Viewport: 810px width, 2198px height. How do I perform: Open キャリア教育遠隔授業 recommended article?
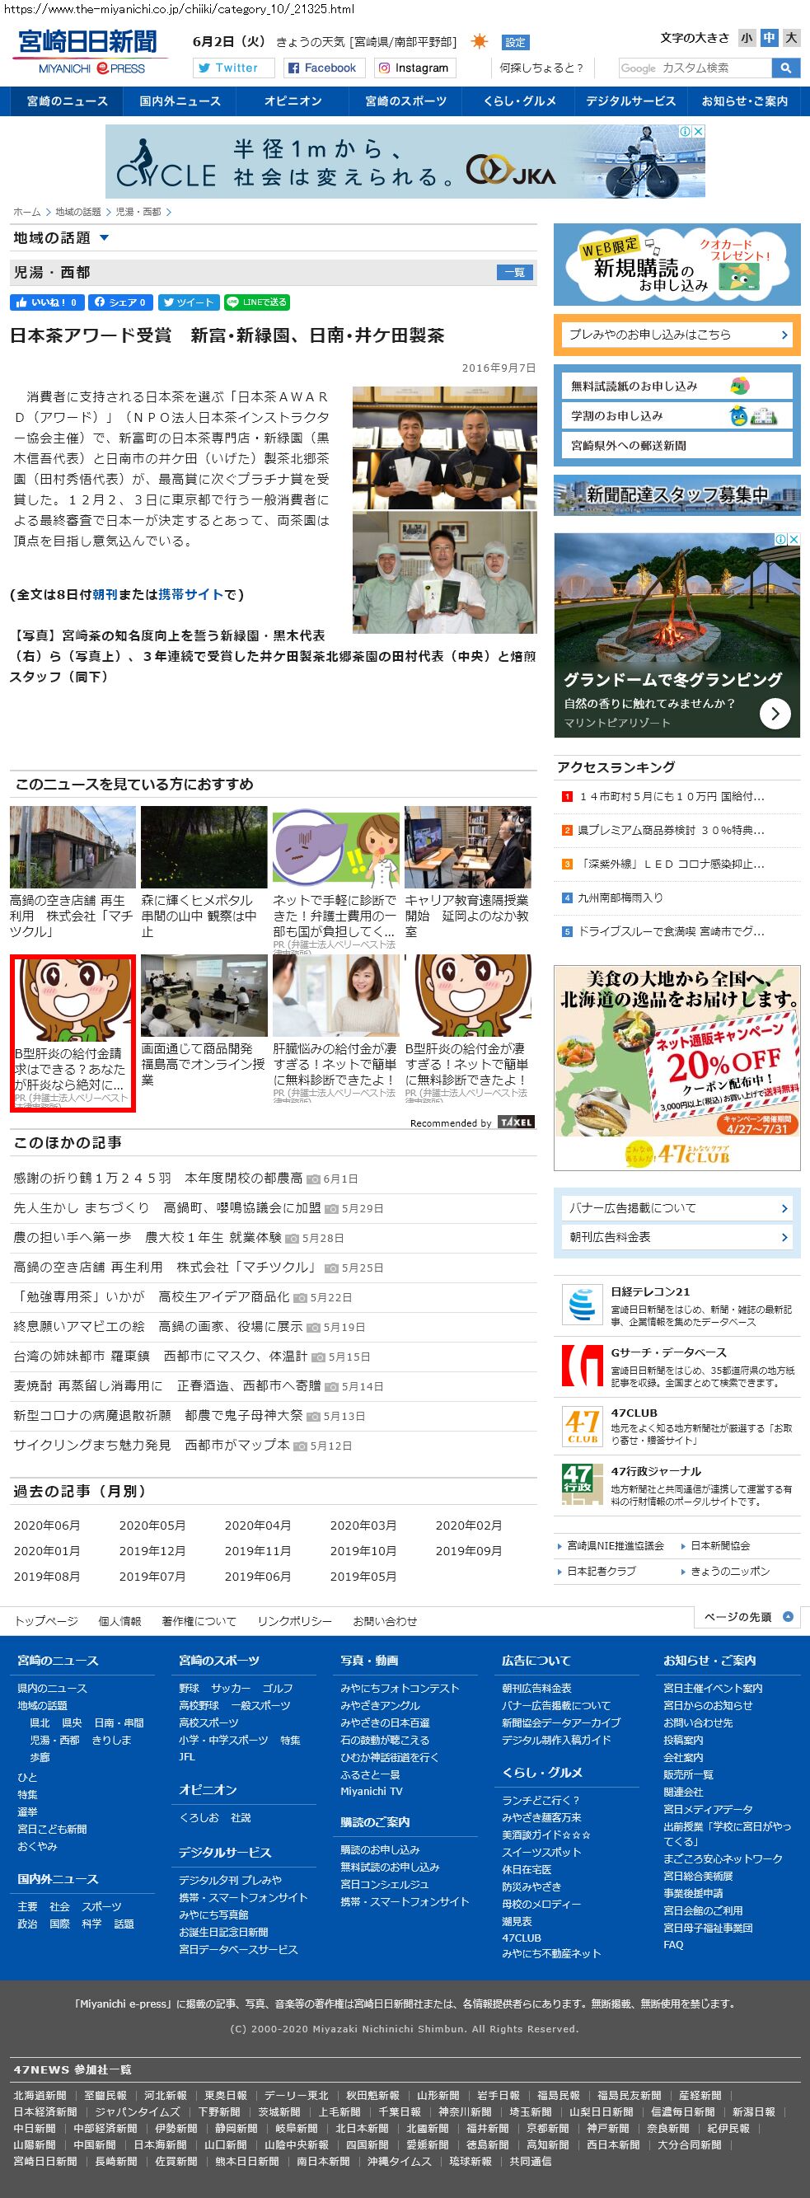pos(468,873)
